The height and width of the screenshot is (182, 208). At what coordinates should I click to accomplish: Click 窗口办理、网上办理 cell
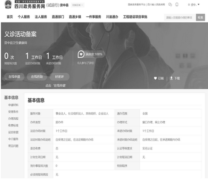coord(171,122)
